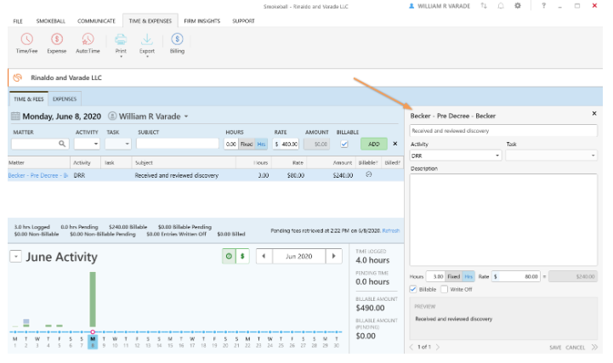The width and height of the screenshot is (613, 363).
Task: Toggle Billable checkbox in entry row
Action: click(344, 145)
